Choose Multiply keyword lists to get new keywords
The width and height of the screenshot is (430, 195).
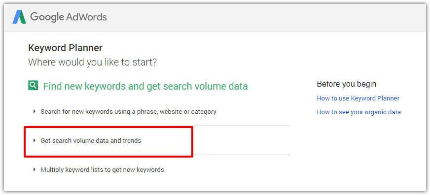pyautogui.click(x=102, y=170)
